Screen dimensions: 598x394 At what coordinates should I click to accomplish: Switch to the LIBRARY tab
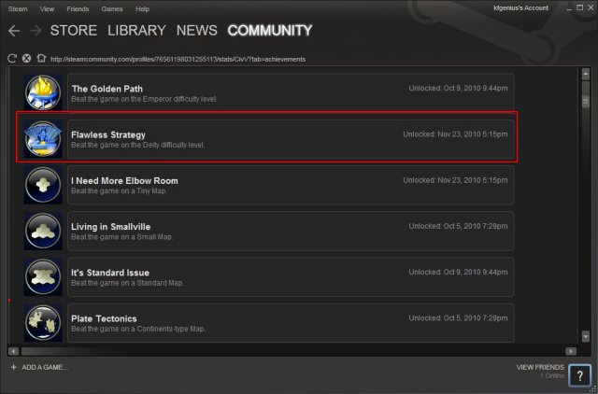pos(136,31)
